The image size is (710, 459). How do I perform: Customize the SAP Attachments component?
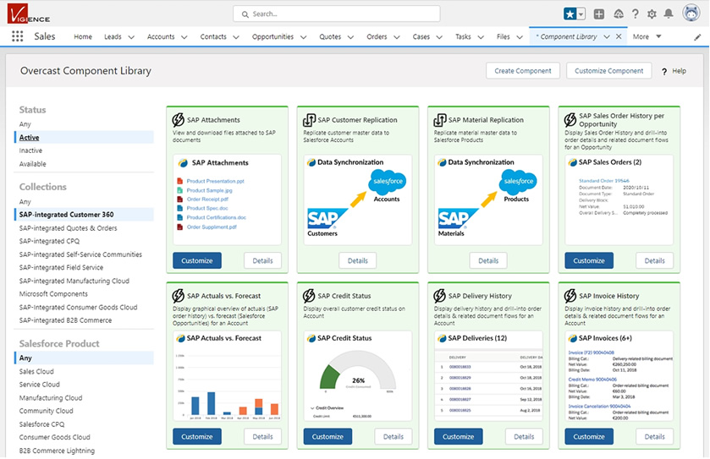(197, 260)
